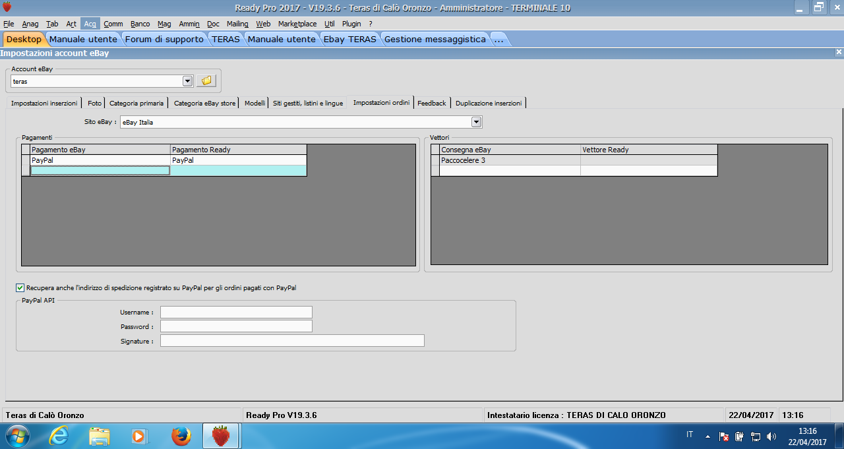The height and width of the screenshot is (449, 844).
Task: Expand the Sito eBay dropdown
Action: click(477, 122)
